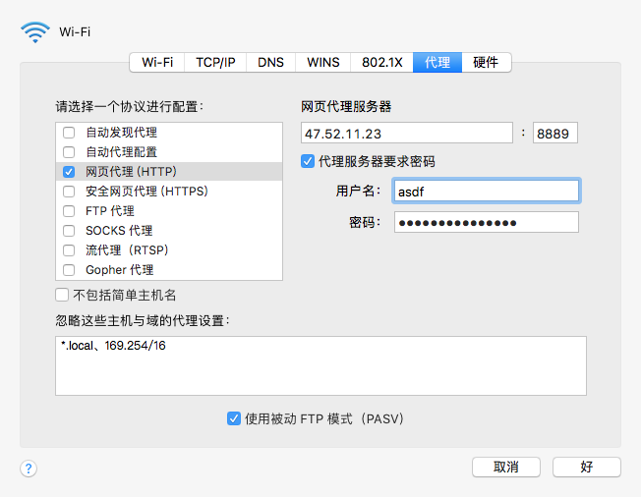The height and width of the screenshot is (497, 641).
Task: Toggle 使用被动 FTP 模式 (PASV) checkbox
Action: click(x=234, y=418)
